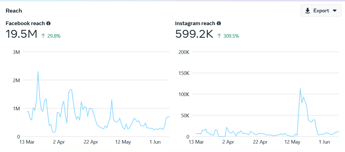Show the Instagram reach info tooltip icon
This screenshot has width=345, height=152.
[x=219, y=23]
